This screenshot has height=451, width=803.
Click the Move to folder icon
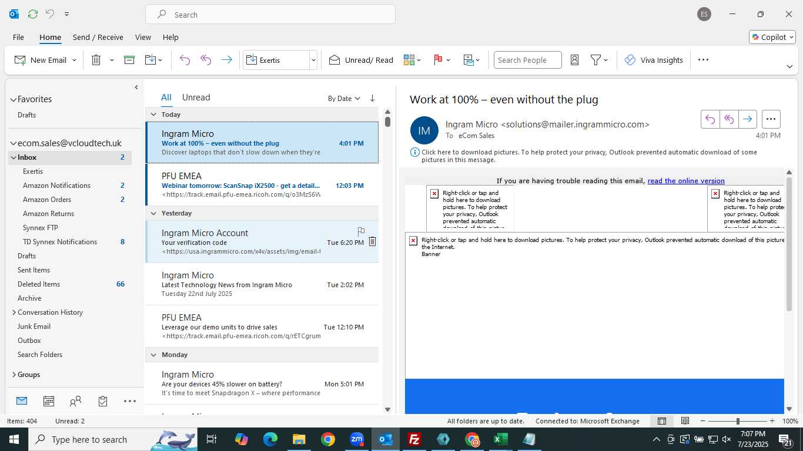click(x=150, y=60)
